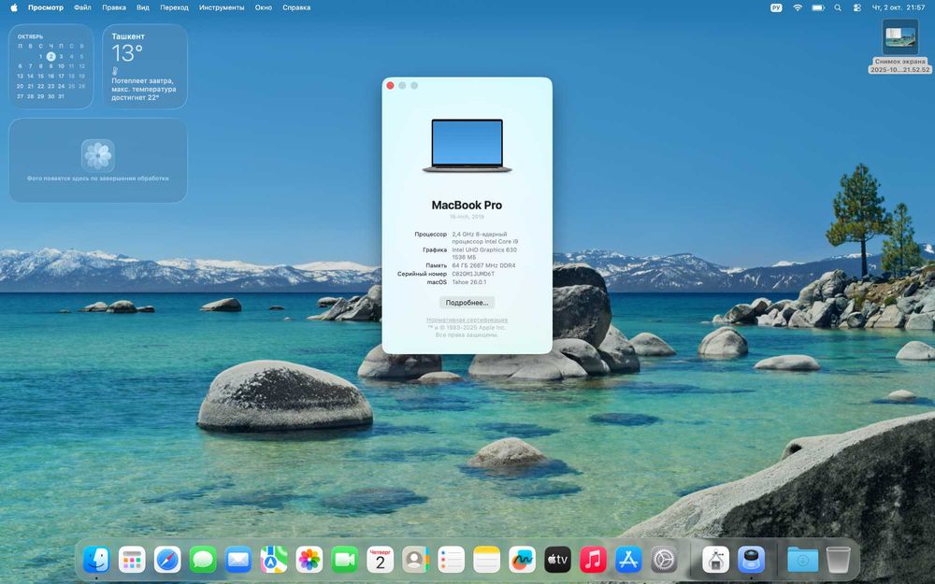Click the Photos widget flower placeholder
935x584 pixels.
click(98, 155)
